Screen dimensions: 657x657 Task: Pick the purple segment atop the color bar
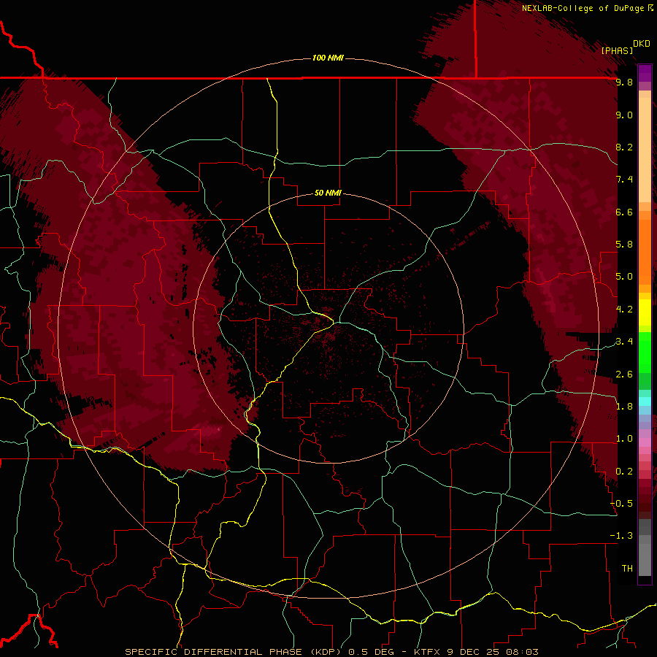pyautogui.click(x=645, y=73)
